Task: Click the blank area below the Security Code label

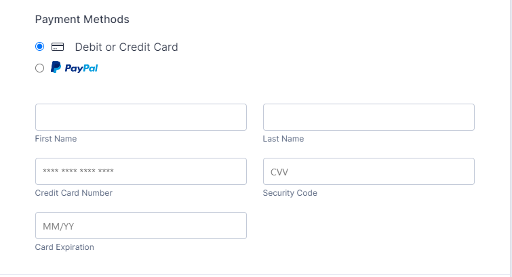Action: click(368, 227)
